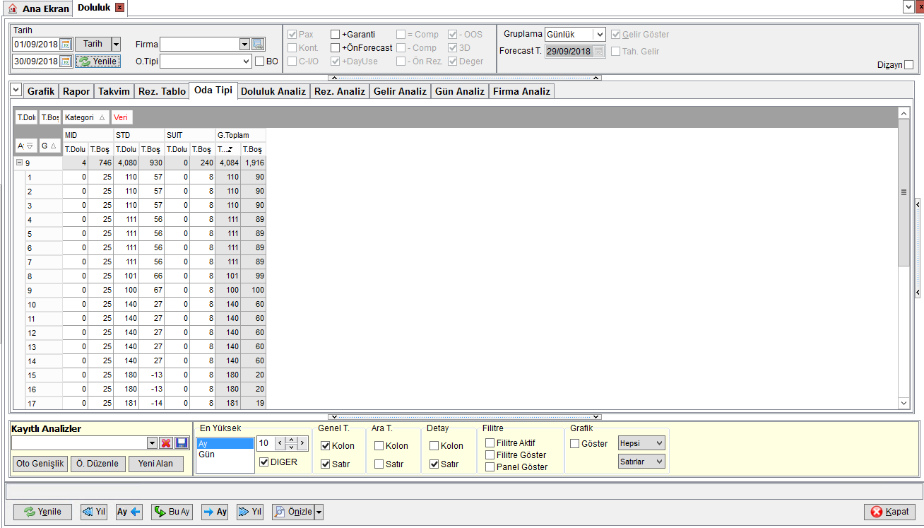Open the Gelir Analiz tab

point(400,91)
